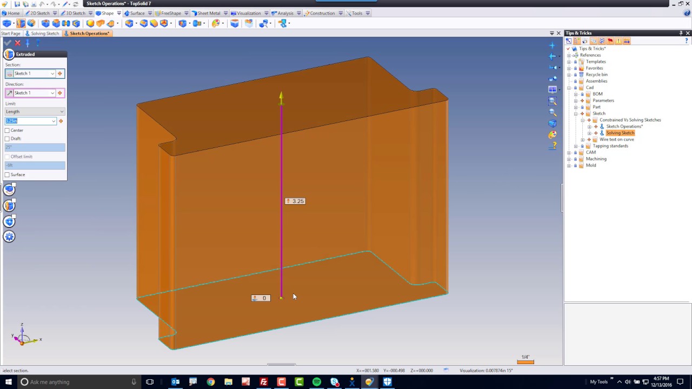Click the pick icon next to the Section field
692x389 pixels.
tap(60, 73)
